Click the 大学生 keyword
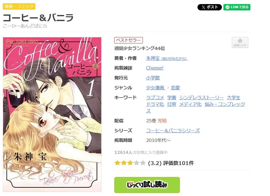The image size is (270, 196). [x=234, y=97]
